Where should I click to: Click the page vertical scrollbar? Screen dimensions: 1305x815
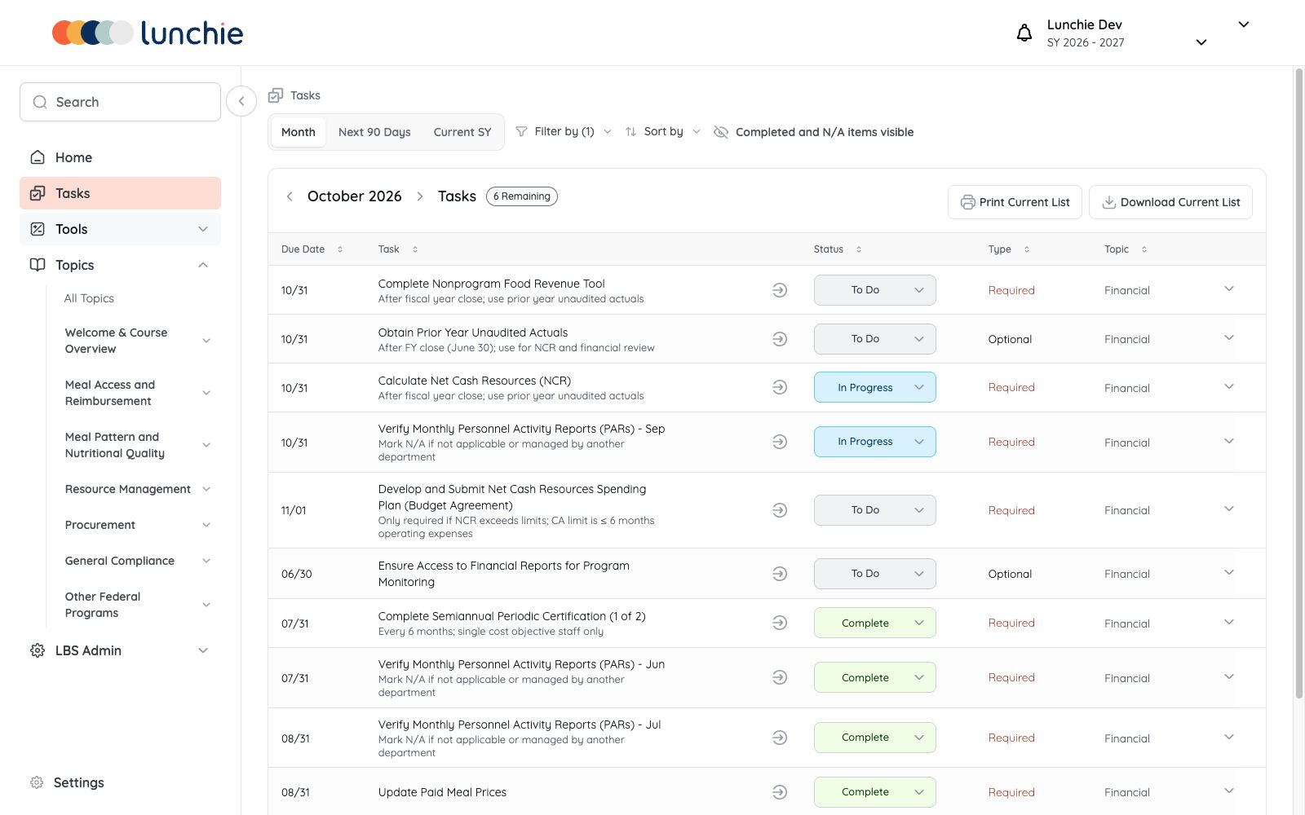pyautogui.click(x=1299, y=383)
